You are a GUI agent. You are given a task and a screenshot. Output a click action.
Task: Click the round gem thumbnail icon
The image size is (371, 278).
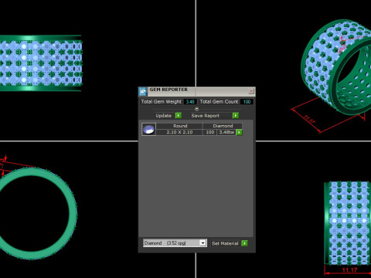click(x=149, y=129)
